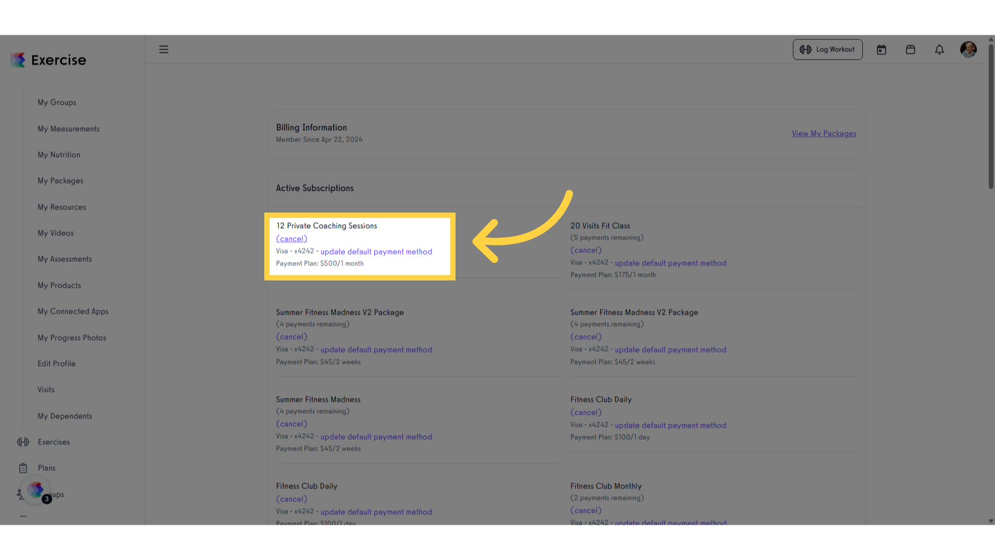Image resolution: width=995 pixels, height=560 pixels.
Task: Cancel 12 Private Coaching Sessions subscription
Action: (292, 239)
